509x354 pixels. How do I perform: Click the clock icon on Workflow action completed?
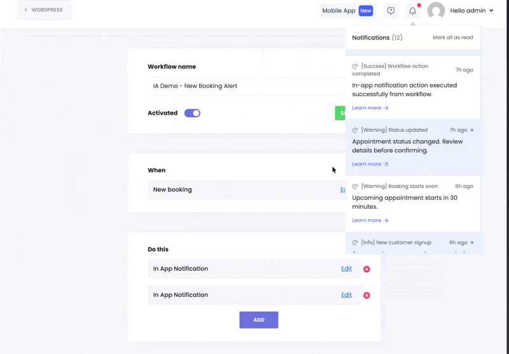tap(355, 66)
